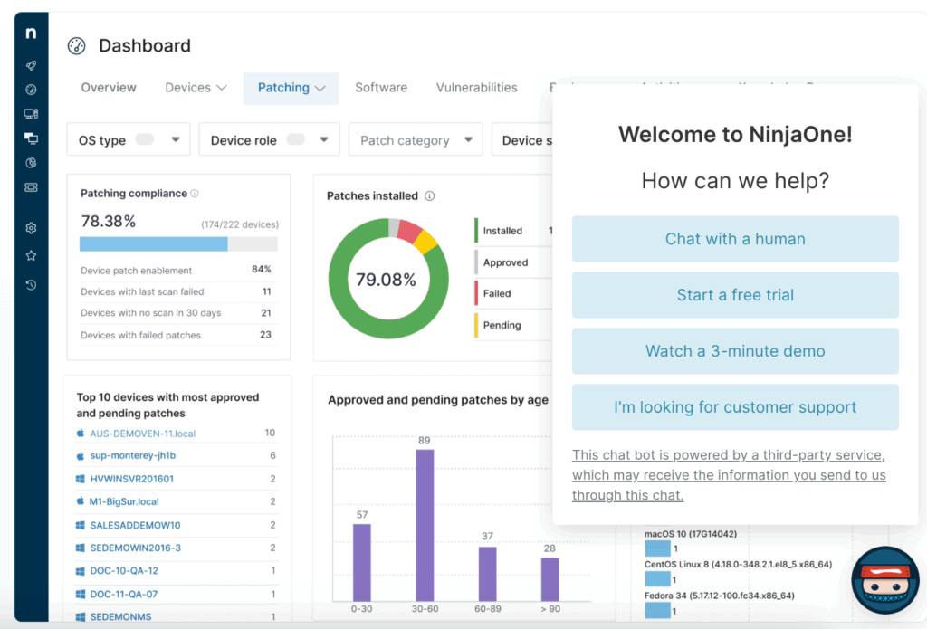Expand the Device role dropdown arrow
The width and height of the screenshot is (927, 629).
click(325, 140)
